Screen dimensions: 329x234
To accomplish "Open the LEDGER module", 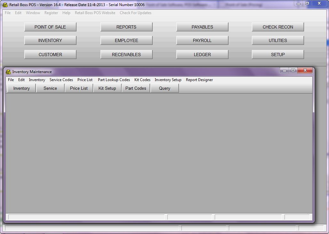I will pos(202,54).
